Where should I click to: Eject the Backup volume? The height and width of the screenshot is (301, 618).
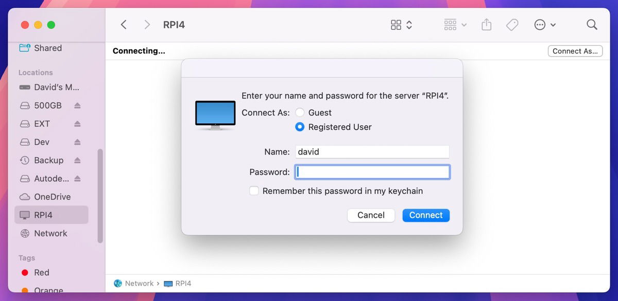tap(77, 160)
